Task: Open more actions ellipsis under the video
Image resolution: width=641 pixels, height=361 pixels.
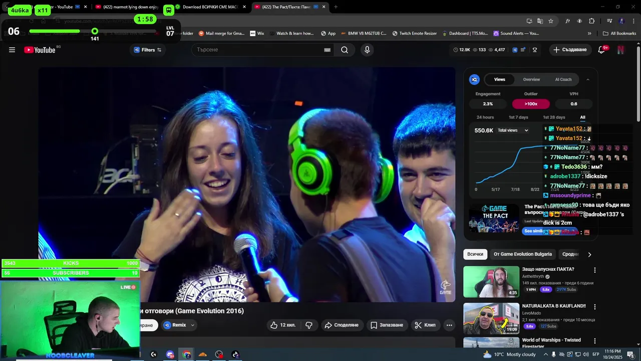Action: coord(449,325)
